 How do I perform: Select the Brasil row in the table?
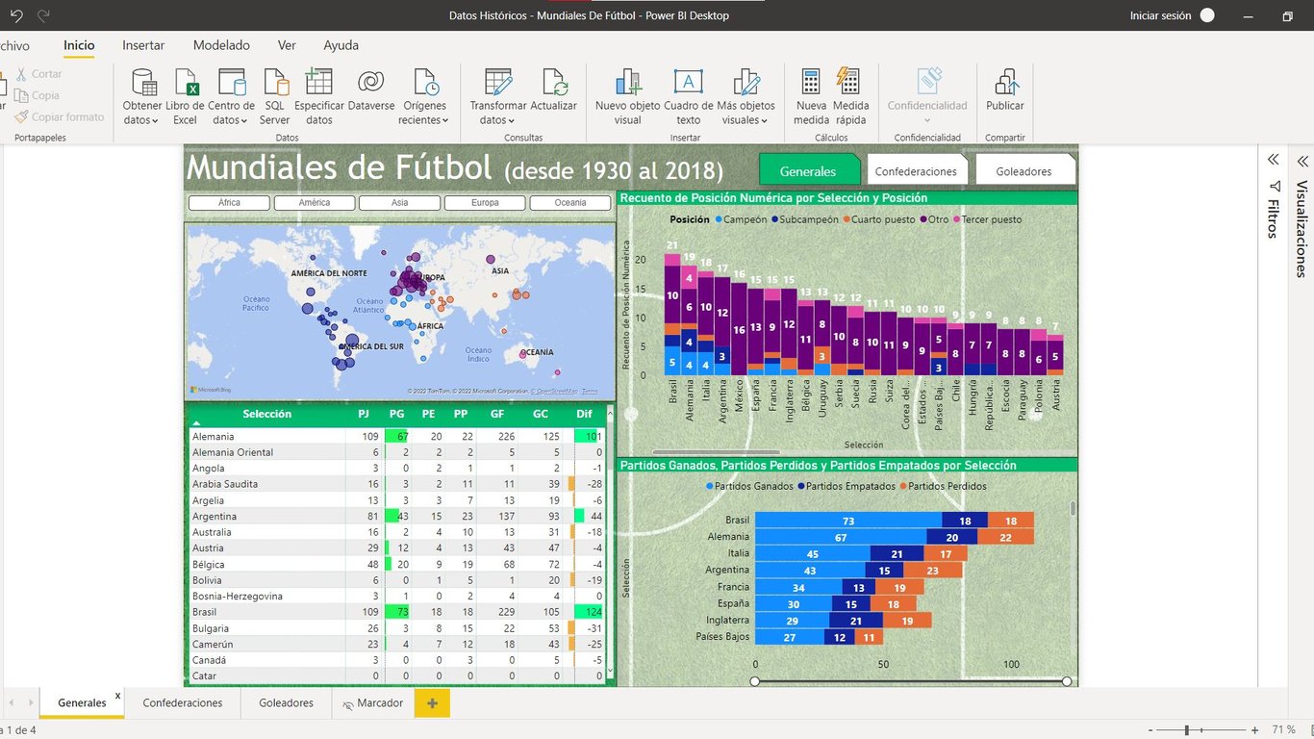coord(397,612)
